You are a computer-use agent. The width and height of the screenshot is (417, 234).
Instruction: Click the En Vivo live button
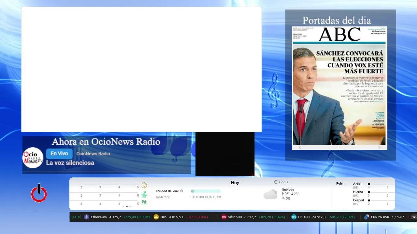pyautogui.click(x=59, y=153)
